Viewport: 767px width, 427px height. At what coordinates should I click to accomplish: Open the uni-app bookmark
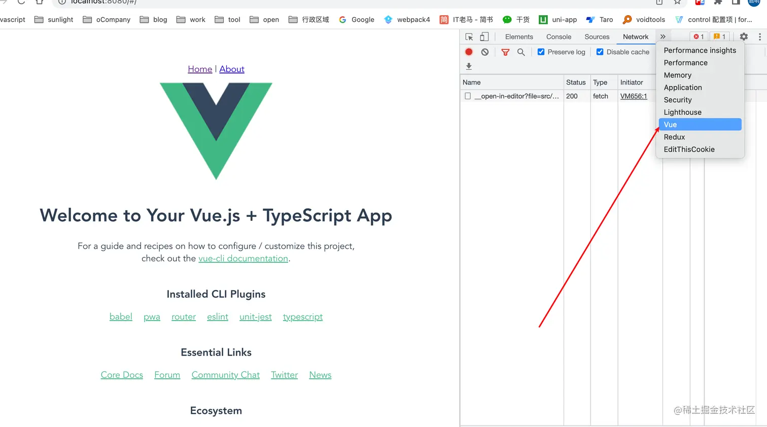click(x=558, y=20)
